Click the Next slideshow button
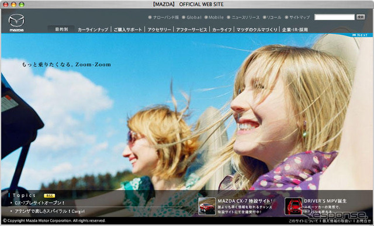The width and height of the screenshot is (374, 226). click(x=360, y=35)
